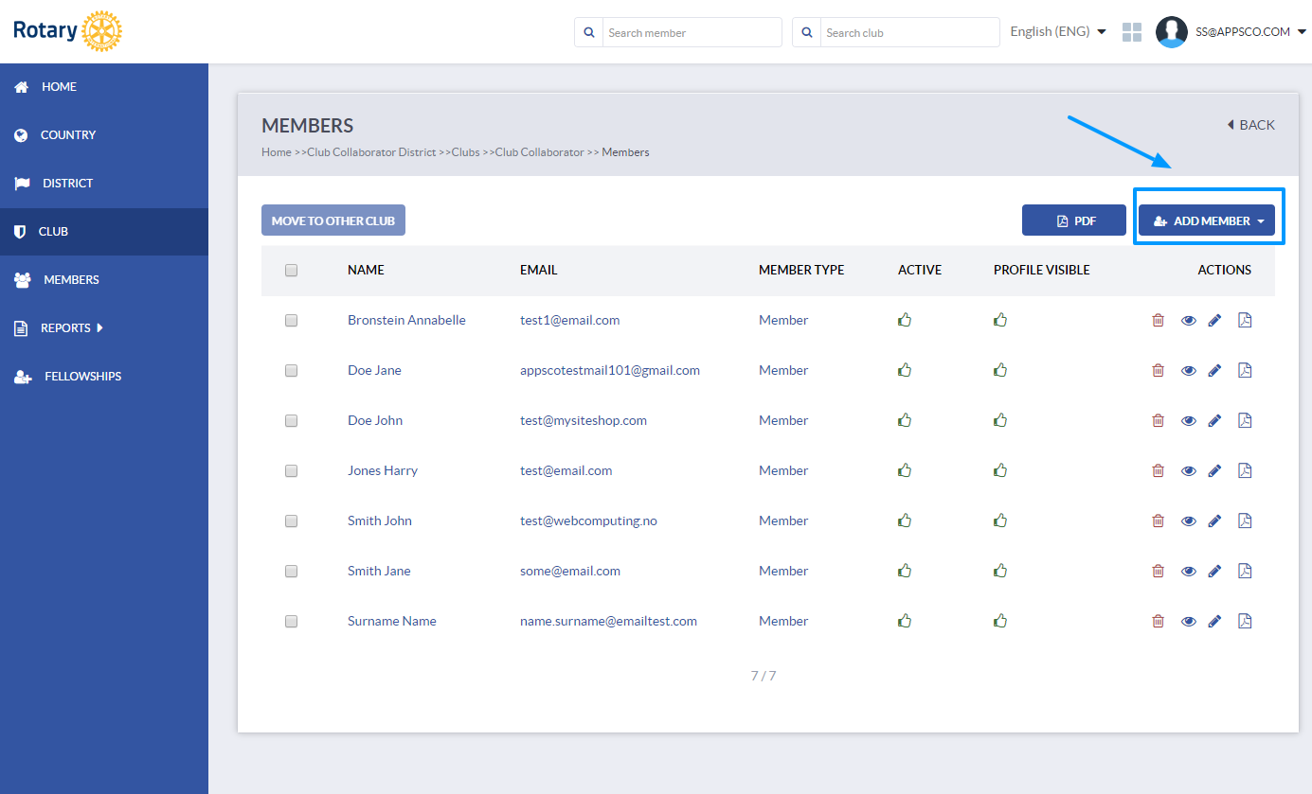Click Clubs breadcrumb link
The height and width of the screenshot is (794, 1312).
coord(465,152)
